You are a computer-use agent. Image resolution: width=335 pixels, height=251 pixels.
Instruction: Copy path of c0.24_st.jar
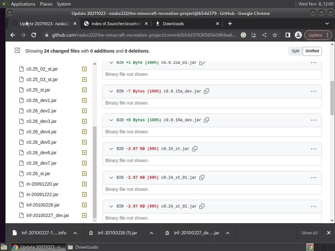tap(195, 149)
